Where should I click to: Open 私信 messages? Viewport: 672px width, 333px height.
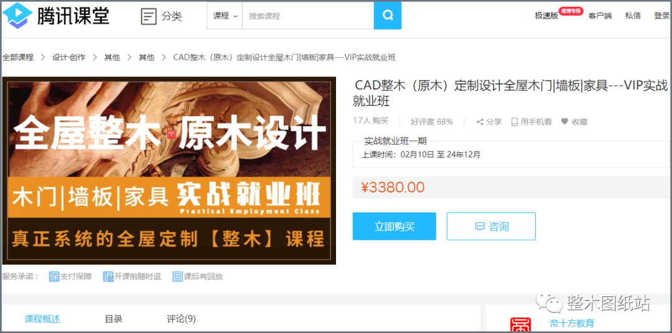pyautogui.click(x=633, y=16)
